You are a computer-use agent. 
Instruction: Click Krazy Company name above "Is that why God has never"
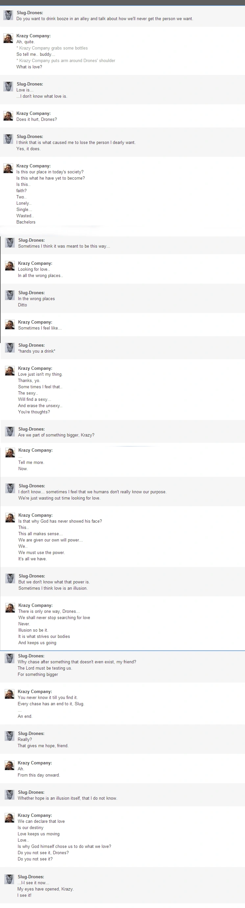35,515
